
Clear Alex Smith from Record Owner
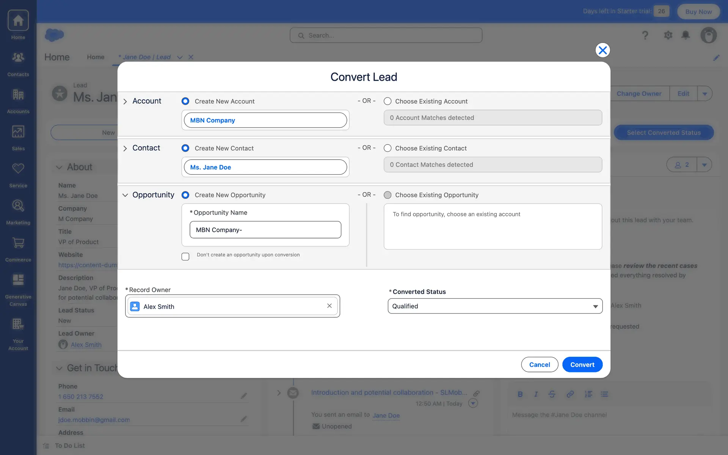point(329,306)
